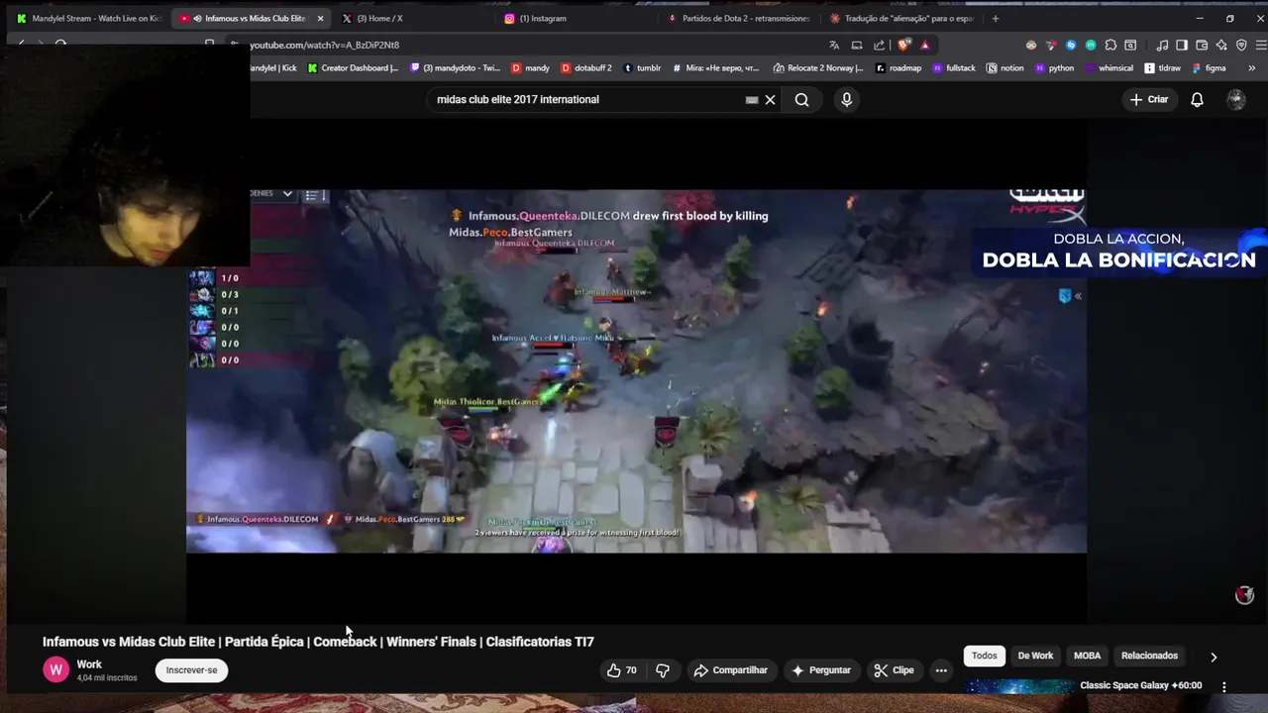The image size is (1268, 713).
Task: Open Brave Leo AI sparkle icon
Action: (x=1221, y=45)
